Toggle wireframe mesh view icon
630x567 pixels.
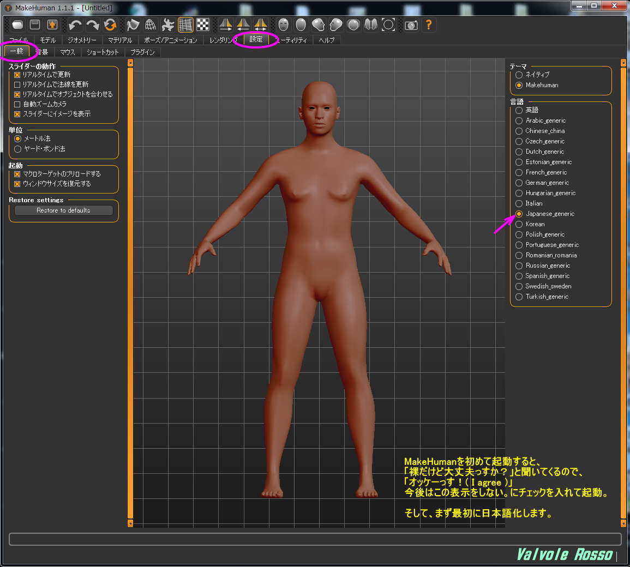coord(151,25)
